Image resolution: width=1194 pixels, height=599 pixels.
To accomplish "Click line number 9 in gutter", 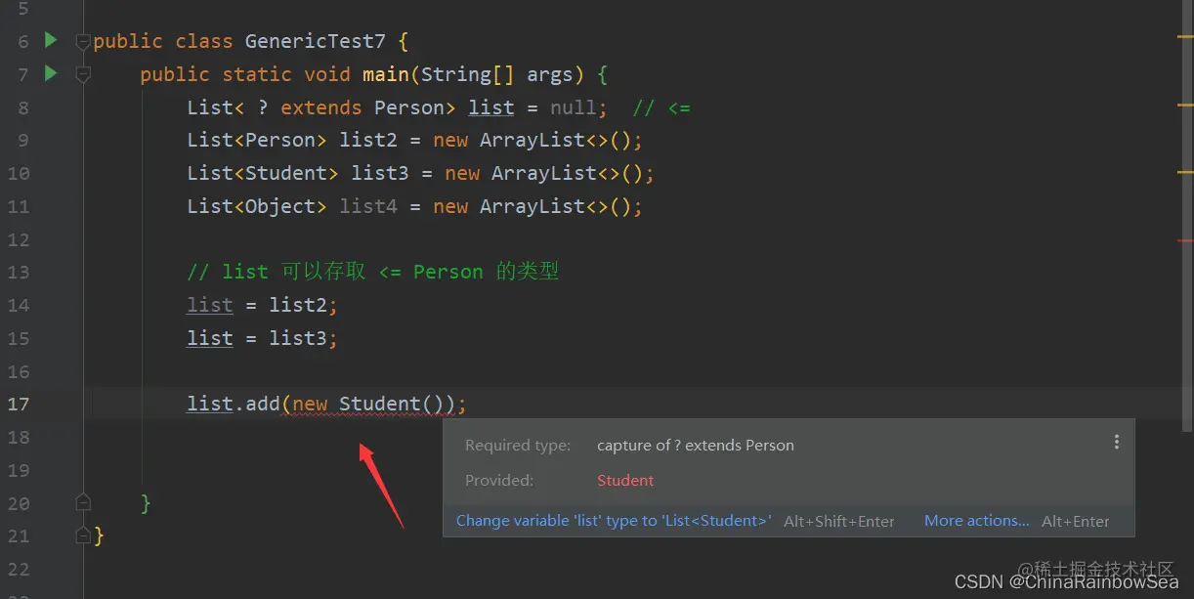I will click(x=23, y=141).
